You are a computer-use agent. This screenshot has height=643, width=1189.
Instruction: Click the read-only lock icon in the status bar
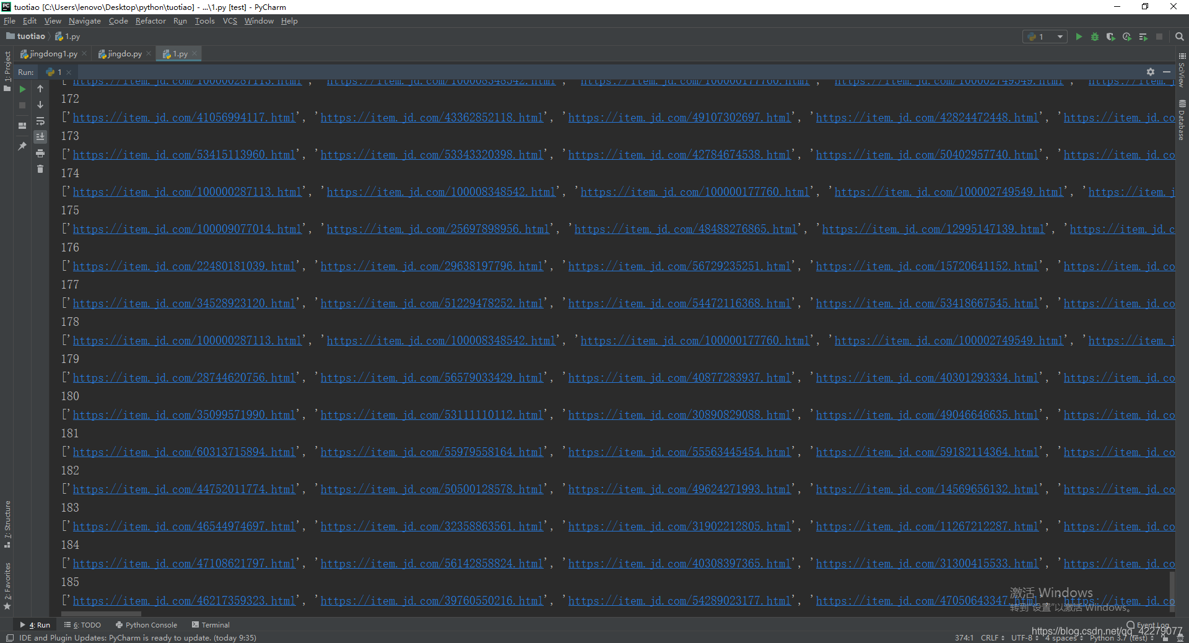tap(1165, 637)
